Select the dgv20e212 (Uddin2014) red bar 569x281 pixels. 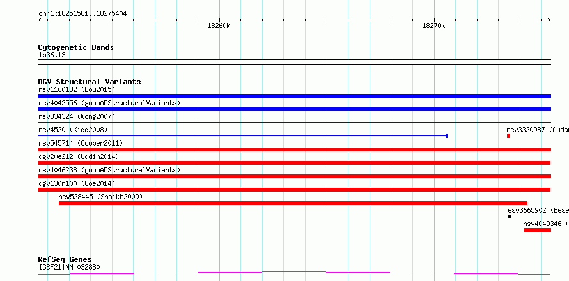[294, 163]
